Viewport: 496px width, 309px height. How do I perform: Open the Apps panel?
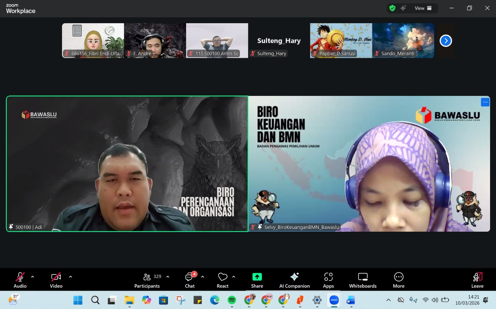[328, 280]
